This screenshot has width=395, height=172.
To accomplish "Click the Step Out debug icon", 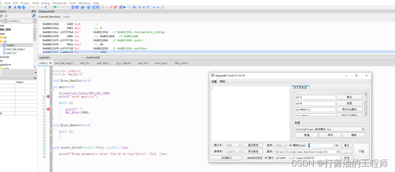I will click(x=147, y=7).
